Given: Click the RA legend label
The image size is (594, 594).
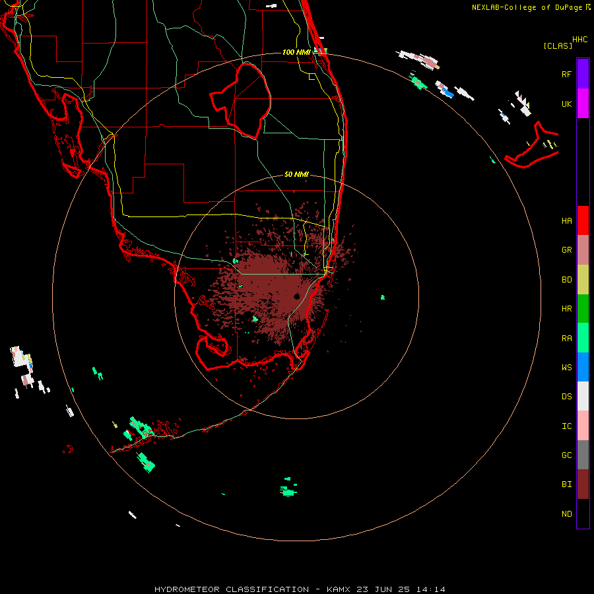Looking at the screenshot, I should [566, 339].
